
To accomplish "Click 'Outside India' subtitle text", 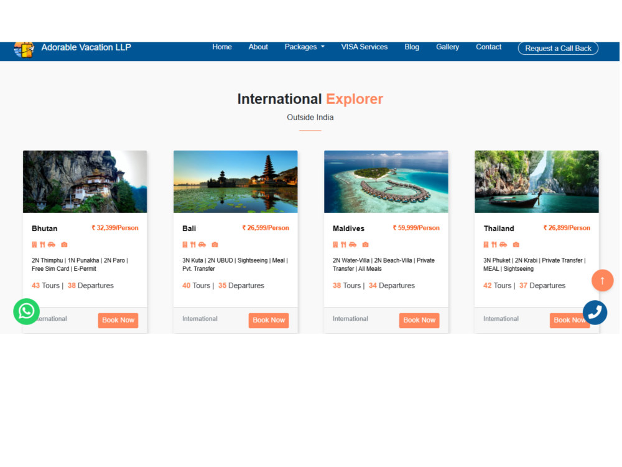I will [x=310, y=118].
